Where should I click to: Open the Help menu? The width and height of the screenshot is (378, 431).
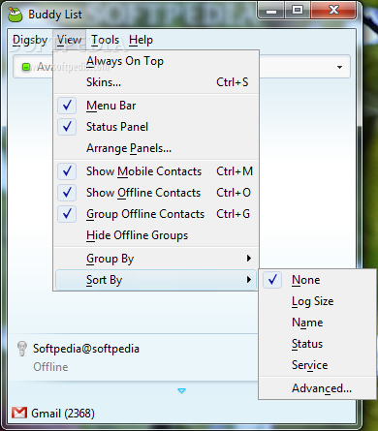point(141,40)
